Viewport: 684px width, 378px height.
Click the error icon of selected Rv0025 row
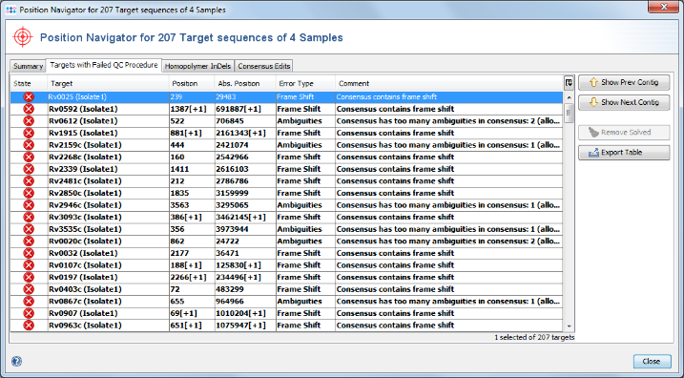[x=29, y=97]
